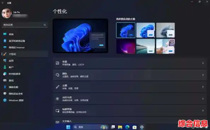Click the palette icon on the 颜色 row

click(58, 75)
